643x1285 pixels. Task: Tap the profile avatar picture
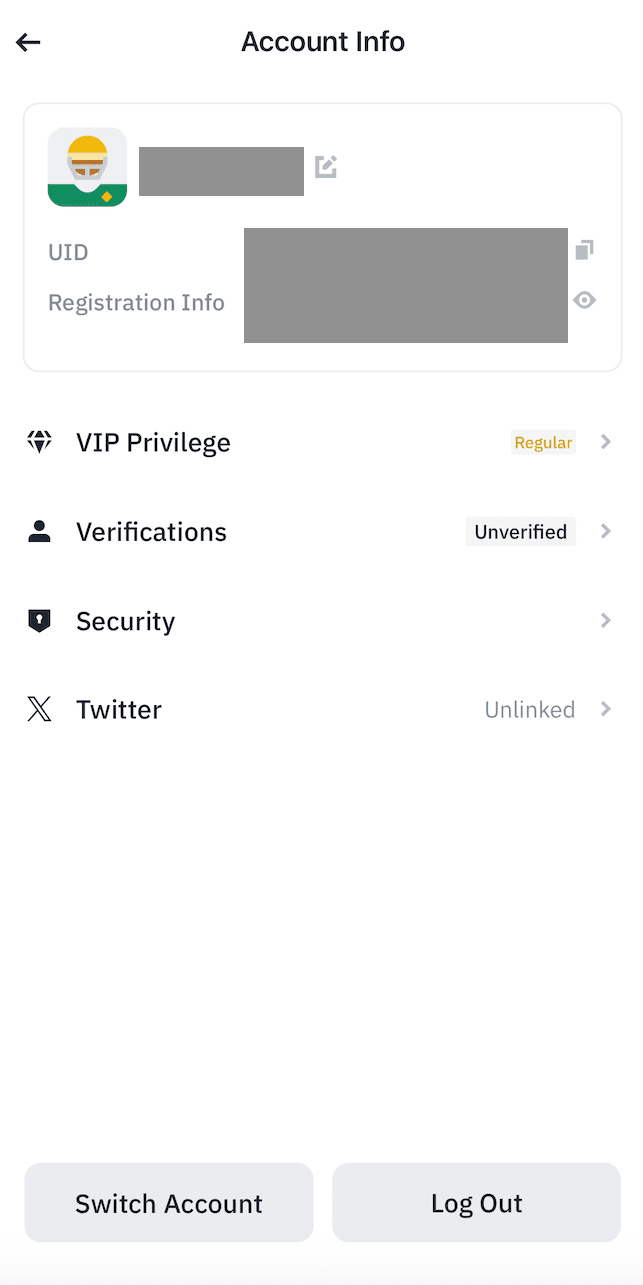[x=87, y=167]
